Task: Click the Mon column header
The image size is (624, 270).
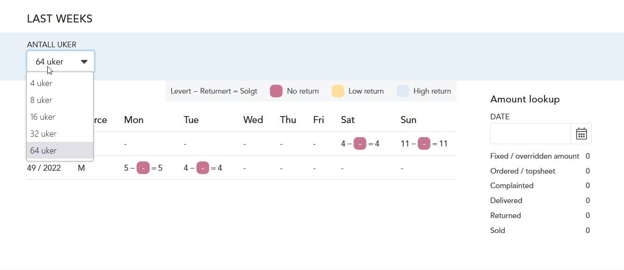Action: 134,120
